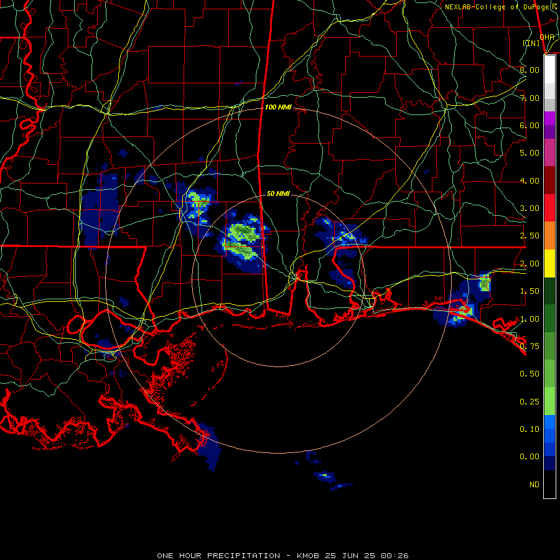
Task: Select the darkest green swatch beside 1.50
Action: coord(549,291)
